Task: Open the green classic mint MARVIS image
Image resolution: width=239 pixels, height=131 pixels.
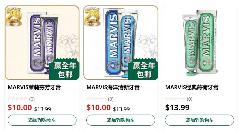Action: [x=199, y=42]
